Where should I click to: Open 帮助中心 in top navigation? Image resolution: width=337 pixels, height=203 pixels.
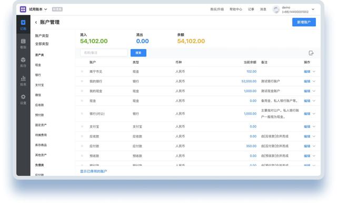pyautogui.click(x=236, y=9)
